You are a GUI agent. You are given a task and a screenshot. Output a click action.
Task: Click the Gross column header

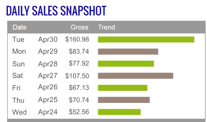point(79,27)
